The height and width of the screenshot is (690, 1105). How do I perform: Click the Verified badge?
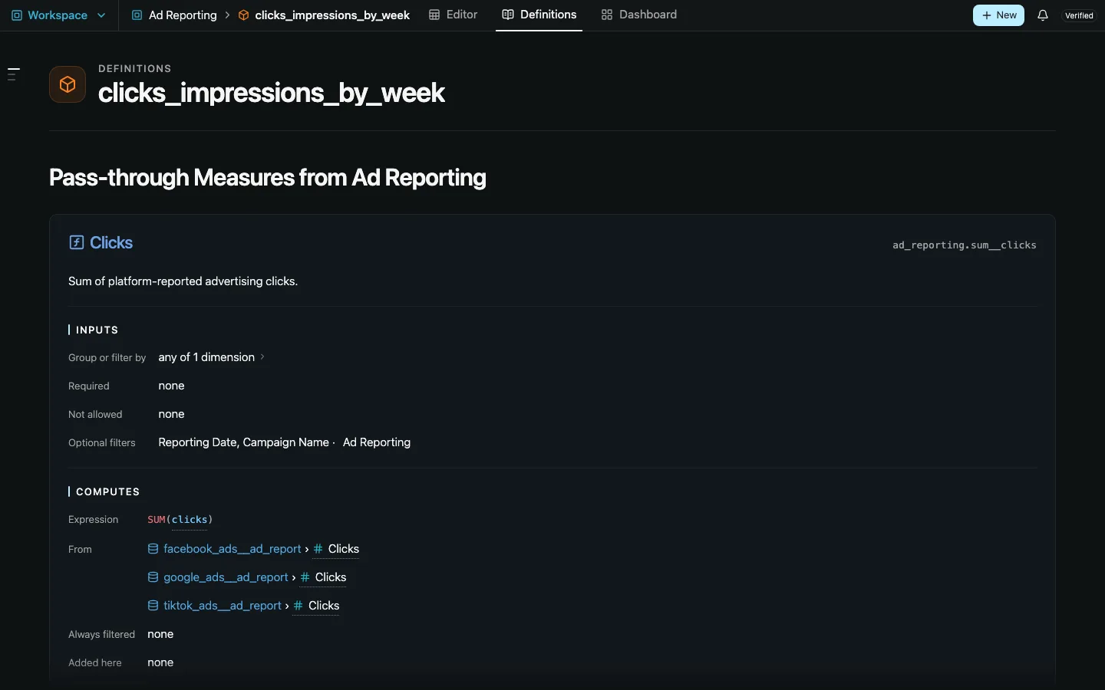[1079, 15]
